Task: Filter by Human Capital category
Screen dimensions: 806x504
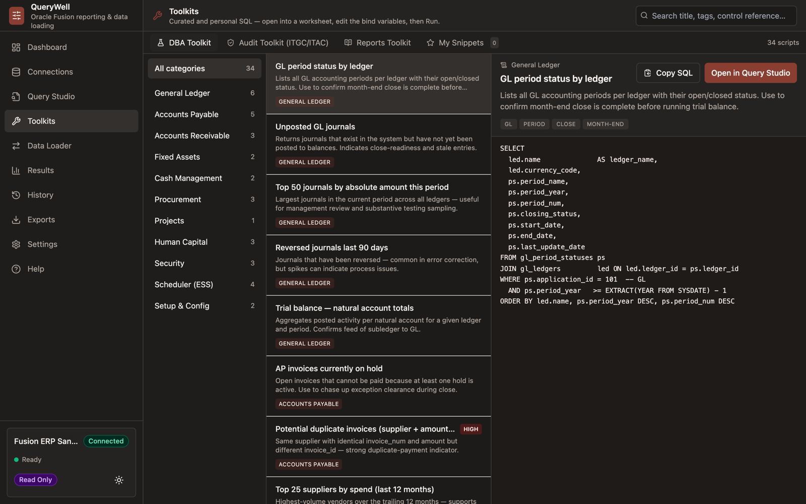Action: (x=205, y=242)
